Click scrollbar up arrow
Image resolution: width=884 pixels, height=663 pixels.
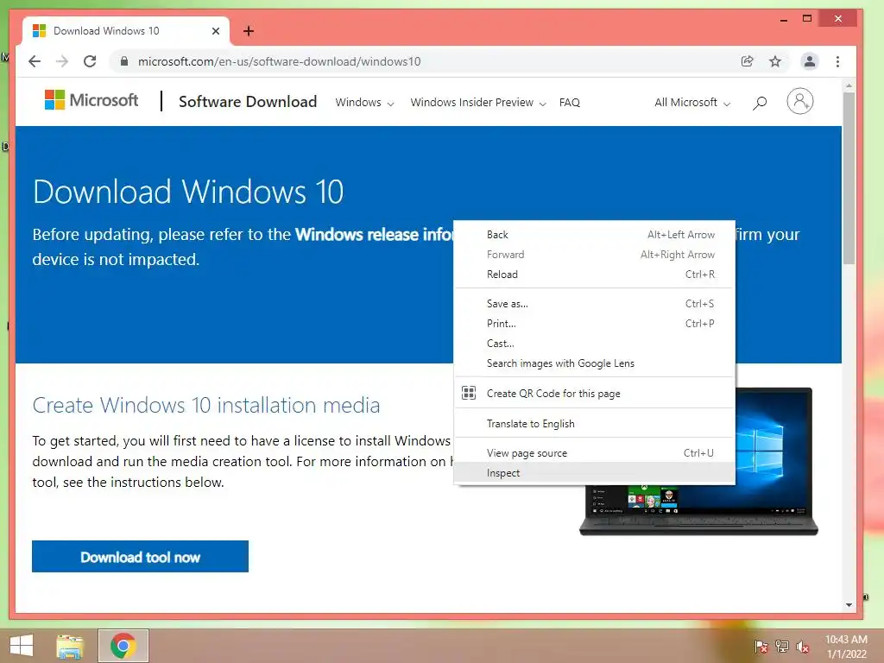(x=849, y=85)
